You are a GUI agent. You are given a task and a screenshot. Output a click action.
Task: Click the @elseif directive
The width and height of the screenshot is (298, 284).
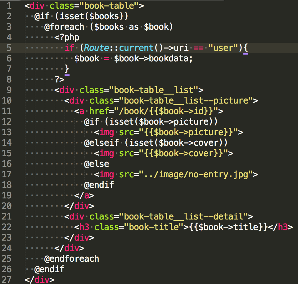[102, 143]
